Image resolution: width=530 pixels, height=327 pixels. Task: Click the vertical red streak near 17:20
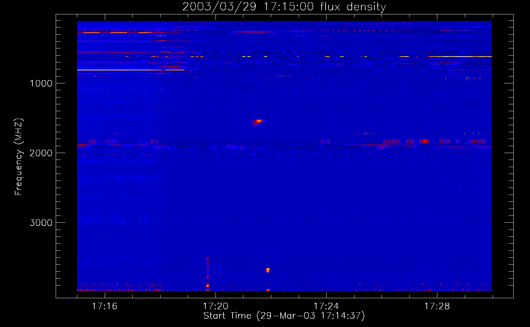(x=208, y=268)
